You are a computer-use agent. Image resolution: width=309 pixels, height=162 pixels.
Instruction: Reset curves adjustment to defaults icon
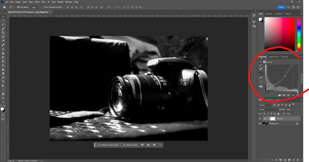click(x=288, y=95)
